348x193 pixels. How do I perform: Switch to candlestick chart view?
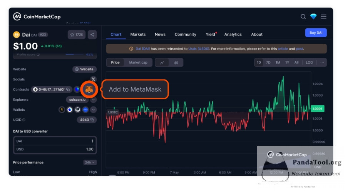176,63
